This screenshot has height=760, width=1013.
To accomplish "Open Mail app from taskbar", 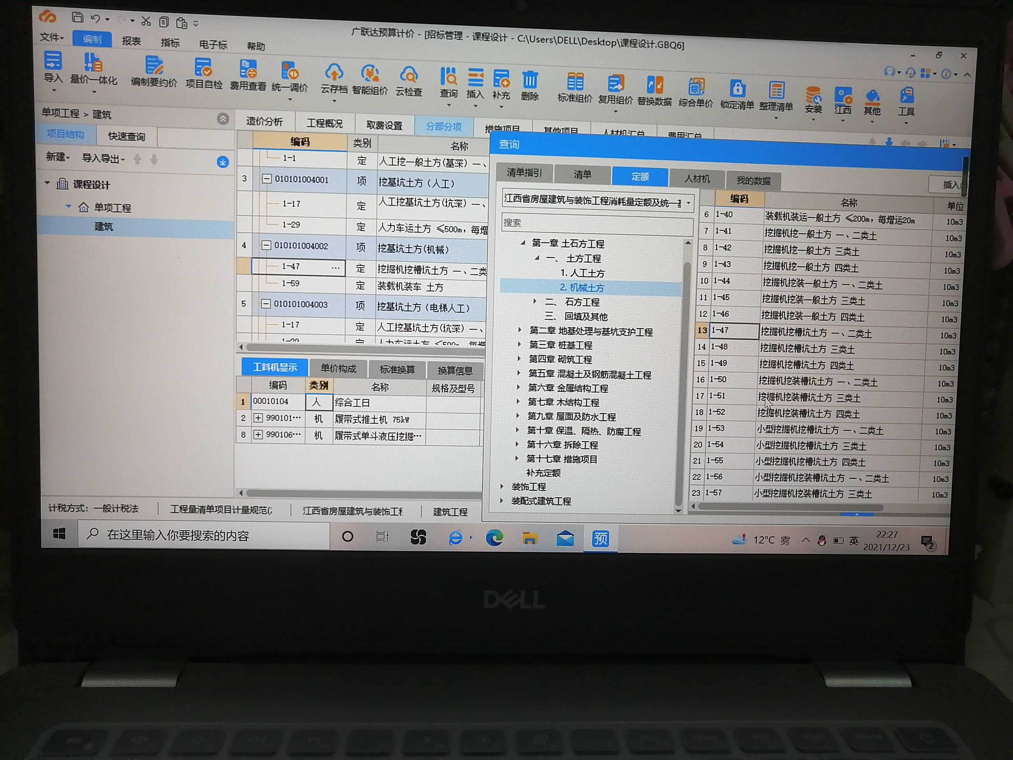I will click(x=565, y=538).
